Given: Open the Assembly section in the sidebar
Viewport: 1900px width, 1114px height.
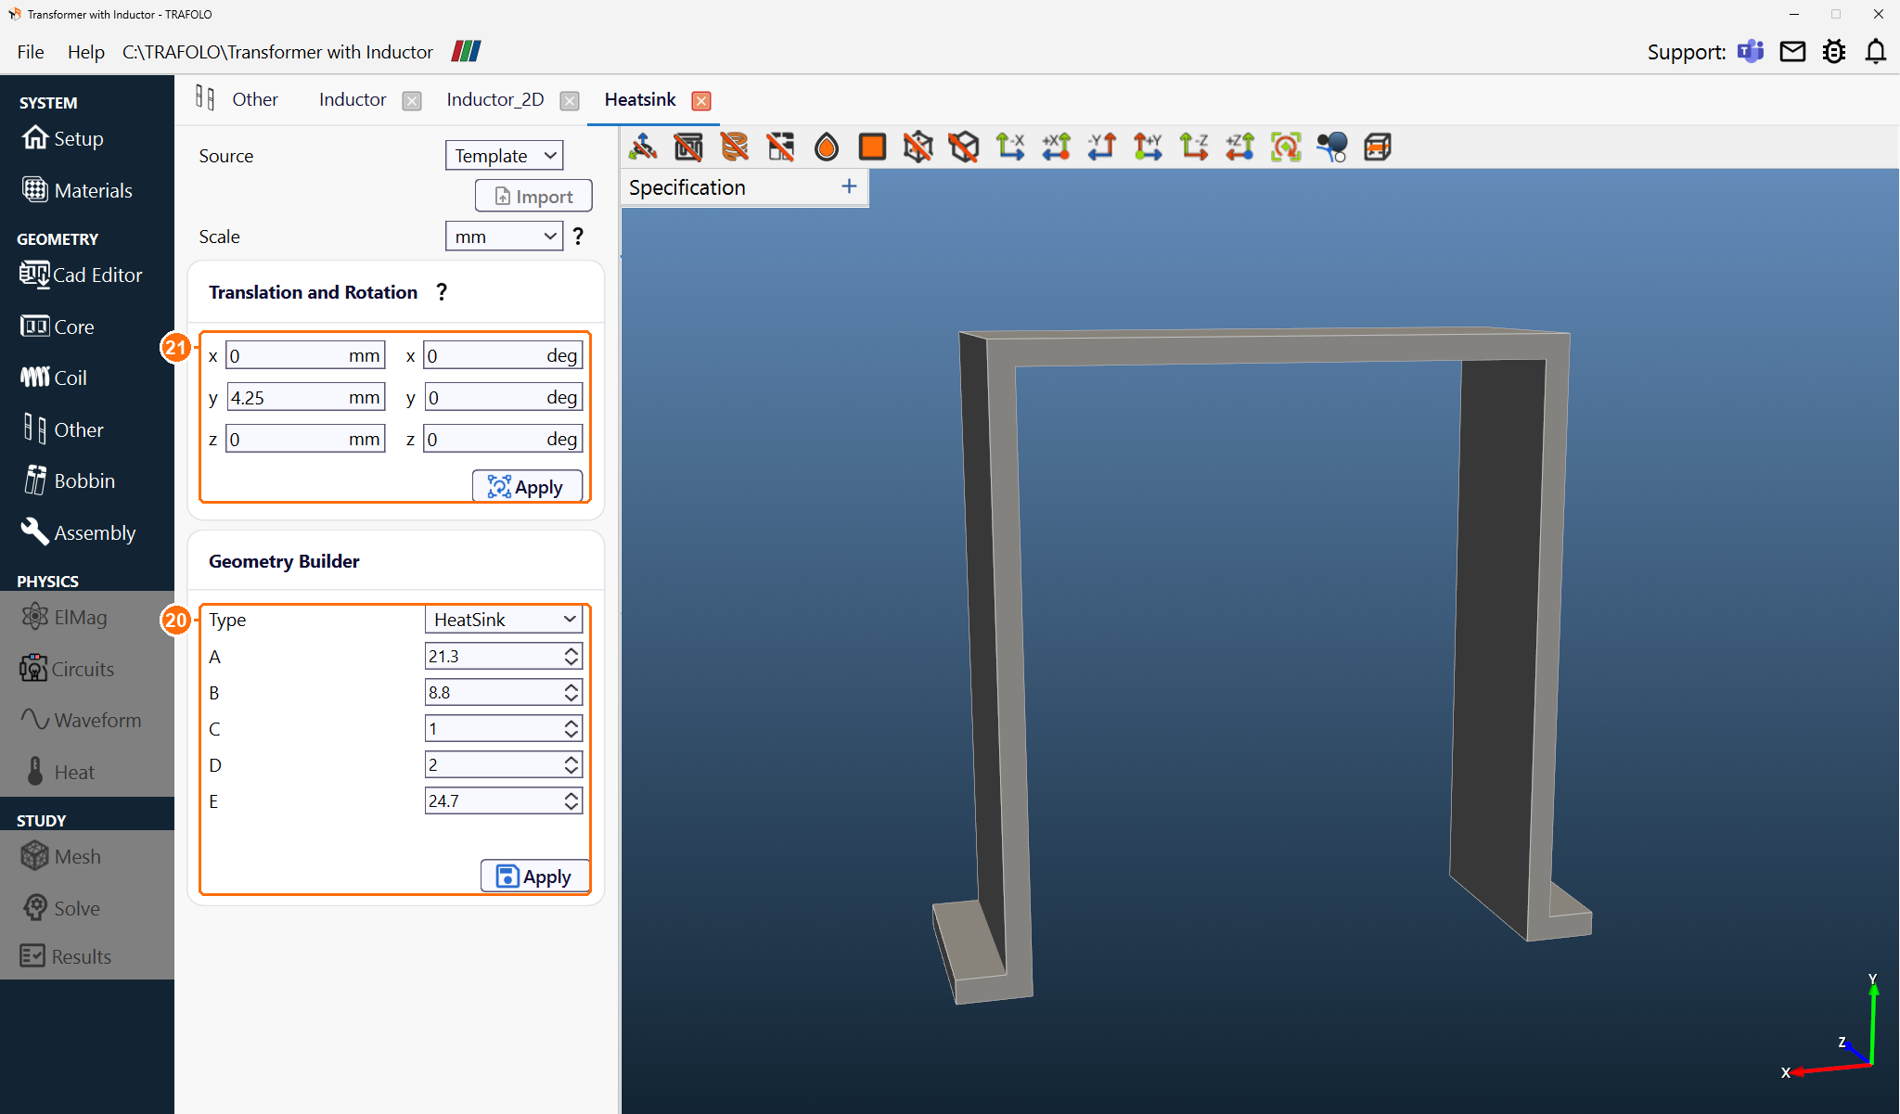Looking at the screenshot, I should [x=80, y=532].
